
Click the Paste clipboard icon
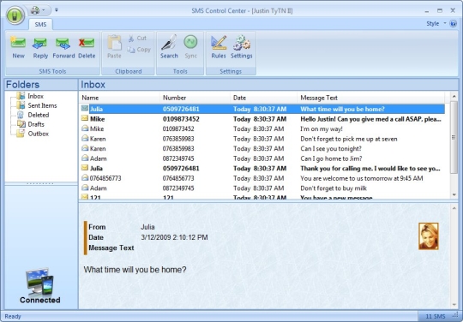pyautogui.click(x=114, y=43)
